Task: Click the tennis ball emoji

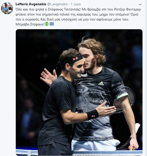Action: coord(47,24)
